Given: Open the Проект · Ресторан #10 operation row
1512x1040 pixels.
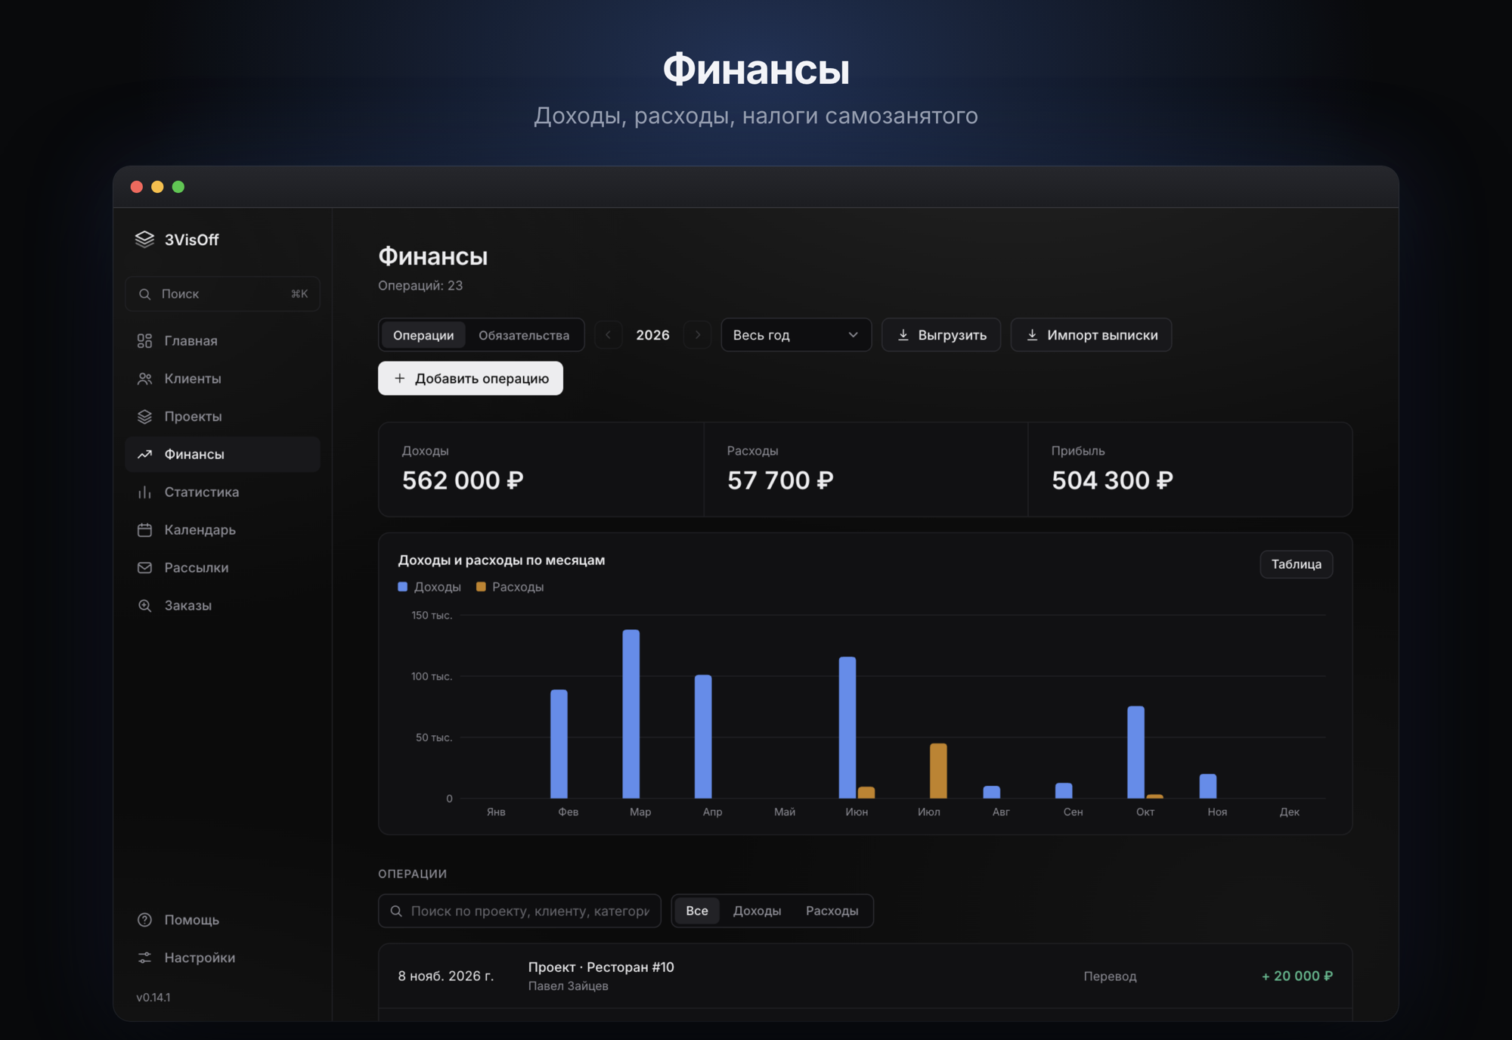Looking at the screenshot, I should pos(865,976).
